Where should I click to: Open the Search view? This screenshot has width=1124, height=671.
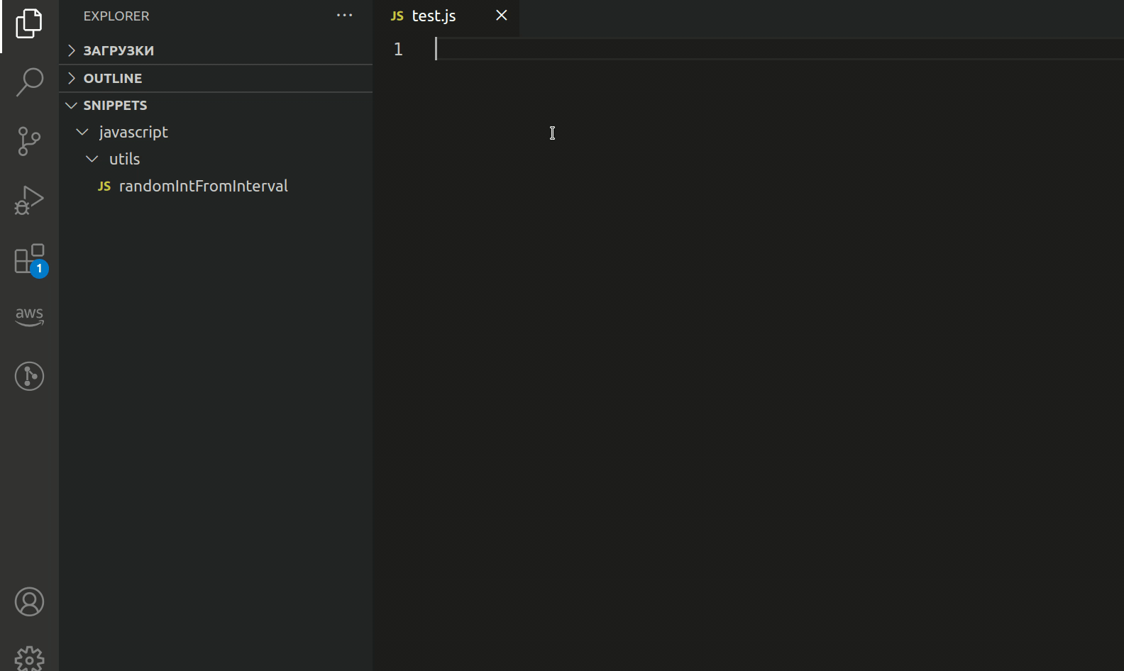[x=29, y=82]
